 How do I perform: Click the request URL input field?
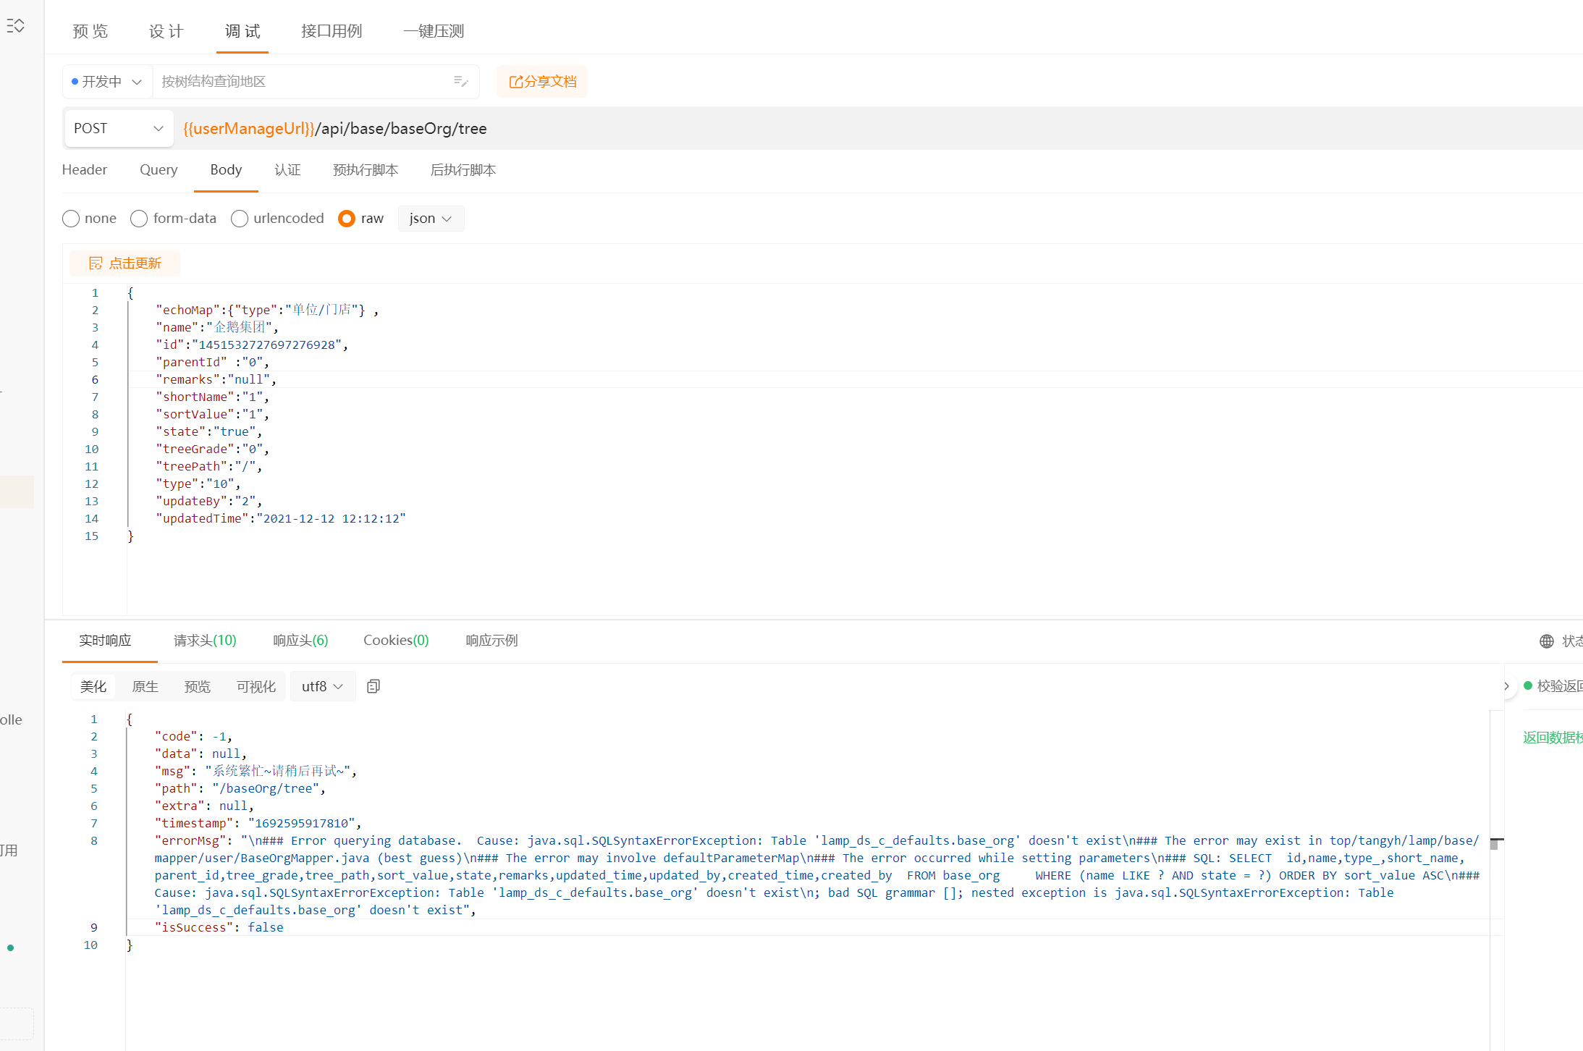coord(507,128)
